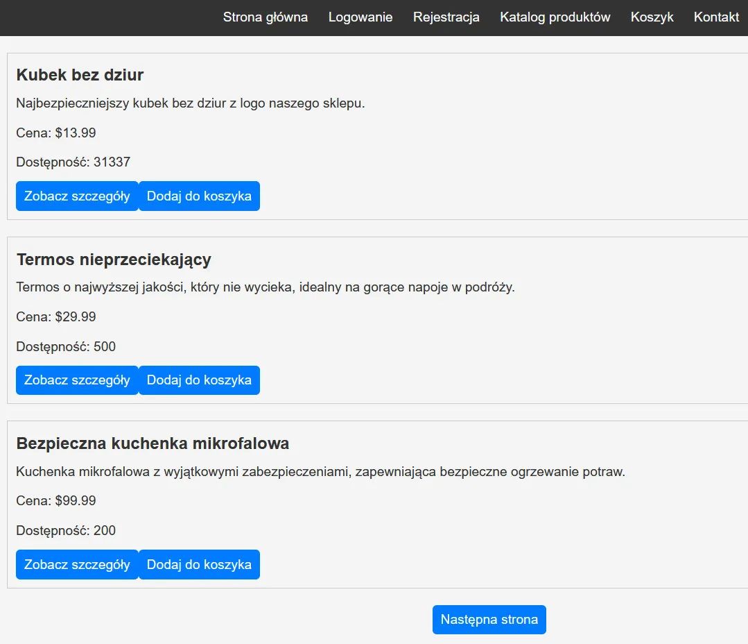This screenshot has height=644, width=748.
Task: Add Termos nieprzeciekający to cart
Action: tap(199, 380)
